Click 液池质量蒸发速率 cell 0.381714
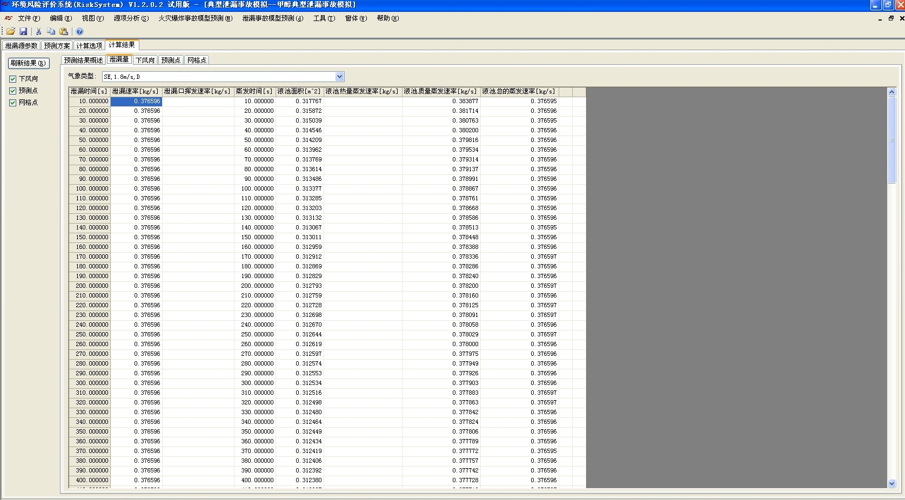Image resolution: width=905 pixels, height=500 pixels. pyautogui.click(x=441, y=111)
